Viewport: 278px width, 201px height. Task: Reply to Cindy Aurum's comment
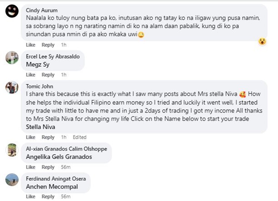click(x=48, y=45)
